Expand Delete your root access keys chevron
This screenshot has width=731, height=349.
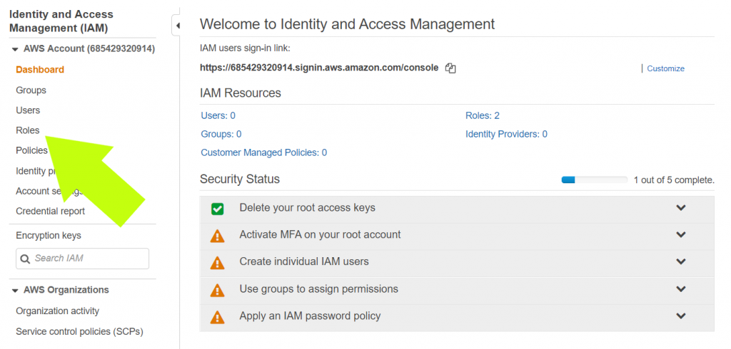click(x=681, y=207)
